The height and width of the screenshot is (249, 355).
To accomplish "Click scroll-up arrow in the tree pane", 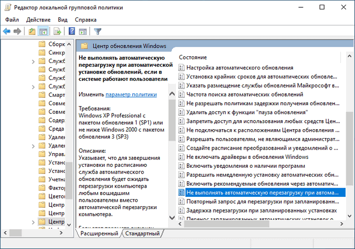I will [x=69, y=44].
